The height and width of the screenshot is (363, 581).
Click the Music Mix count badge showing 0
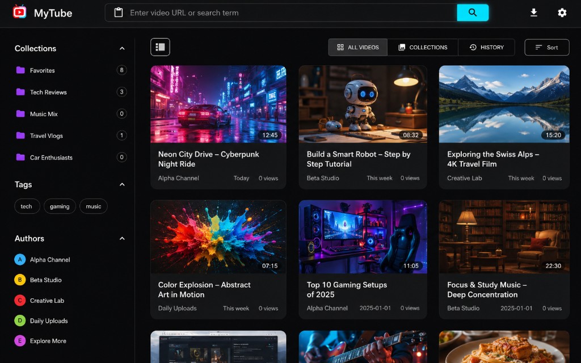pyautogui.click(x=121, y=113)
